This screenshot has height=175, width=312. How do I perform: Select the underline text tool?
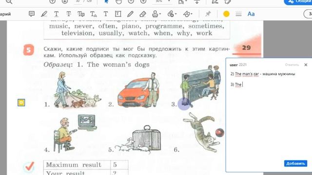coord(57,14)
